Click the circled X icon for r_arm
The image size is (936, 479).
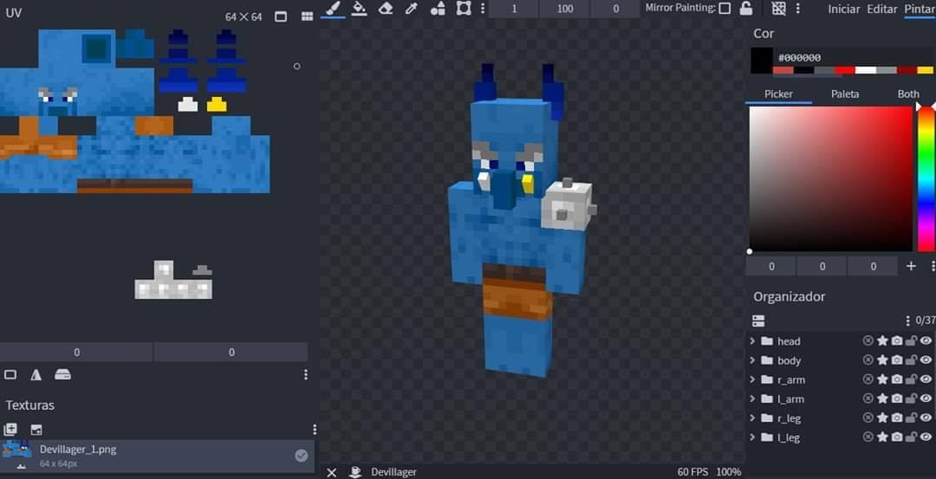(868, 379)
